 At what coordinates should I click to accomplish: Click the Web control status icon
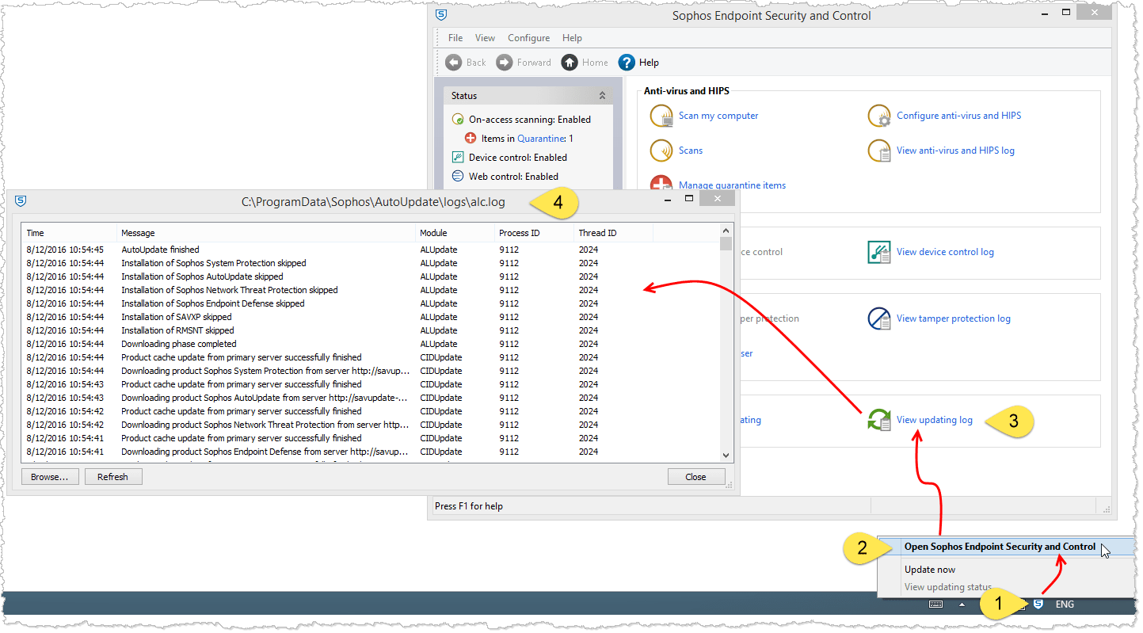[457, 176]
